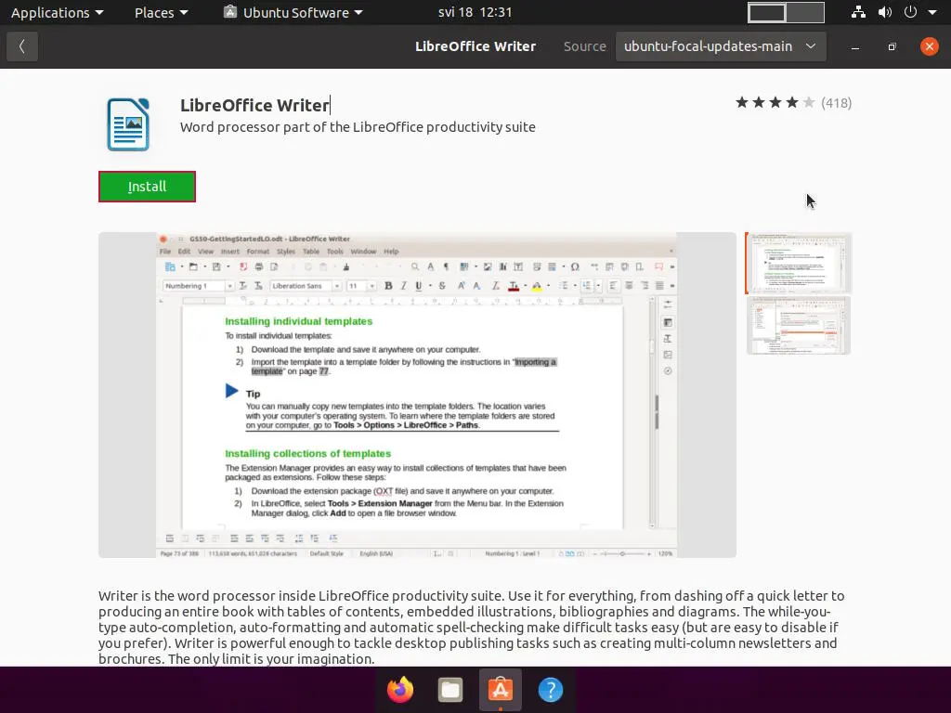Close the Ubuntu Software window
Viewport: 951px width, 713px height.
pyautogui.click(x=929, y=46)
